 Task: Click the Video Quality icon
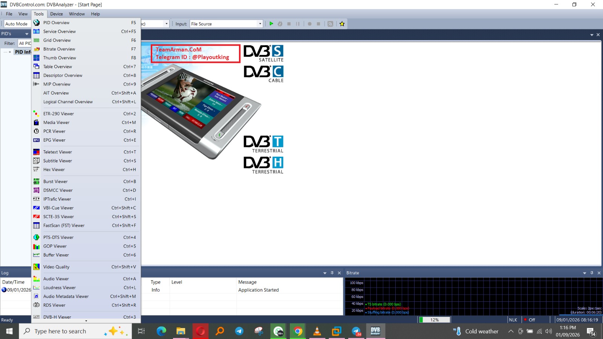(37, 267)
